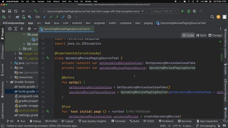This screenshot has height=128, width=228.
Task: Open the Nexus 7 API 32 device selector
Action: pos(163,11)
